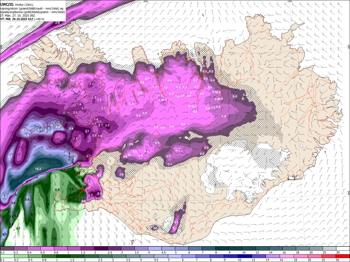The height and width of the screenshot is (262, 350).
Task: Click the 20W longitude label
Action: (x=145, y=1)
